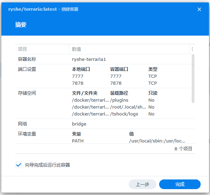The height and width of the screenshot is (195, 210).
Task: Click container port 7878 value
Action: (x=116, y=83)
